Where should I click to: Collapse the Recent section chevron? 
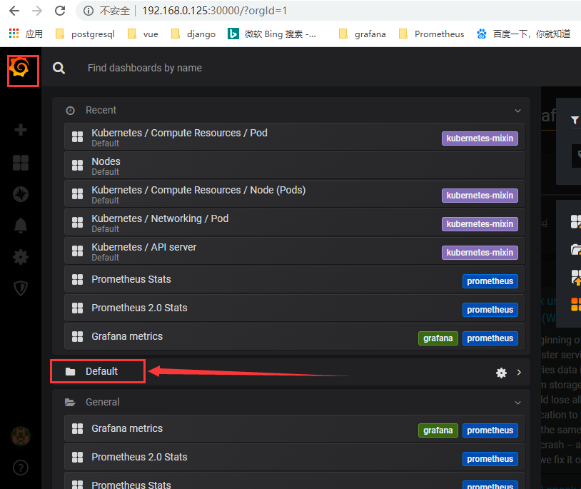pyautogui.click(x=518, y=111)
